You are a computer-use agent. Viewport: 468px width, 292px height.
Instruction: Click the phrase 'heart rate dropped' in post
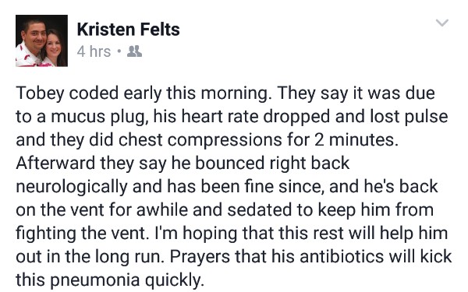coord(256,117)
